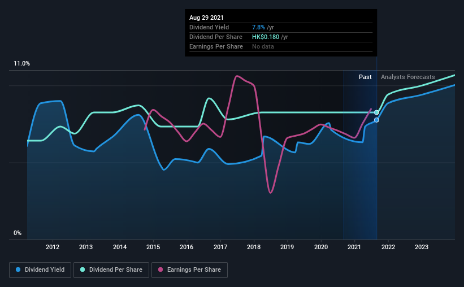The width and height of the screenshot is (464, 287).
Task: Click the 2021 year label on axis
Action: [354, 247]
